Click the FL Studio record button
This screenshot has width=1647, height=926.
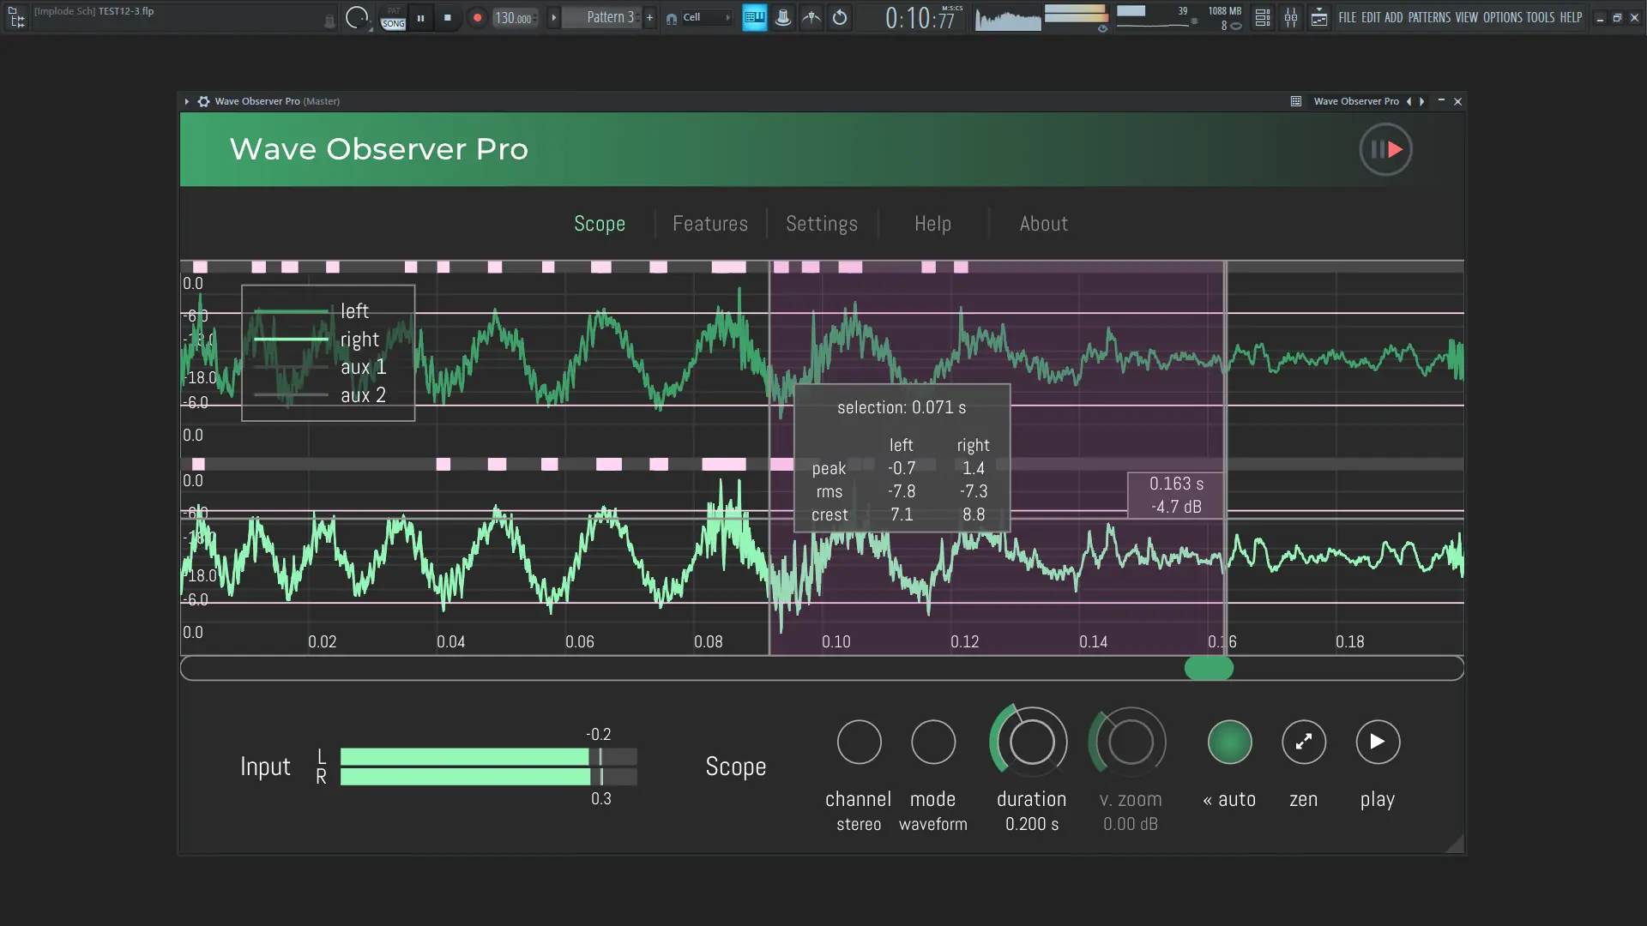click(477, 17)
